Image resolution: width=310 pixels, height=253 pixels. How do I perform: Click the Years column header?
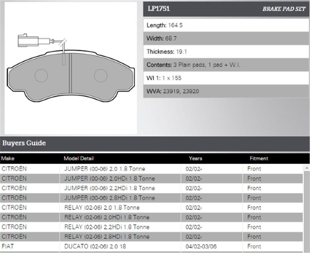point(196,158)
